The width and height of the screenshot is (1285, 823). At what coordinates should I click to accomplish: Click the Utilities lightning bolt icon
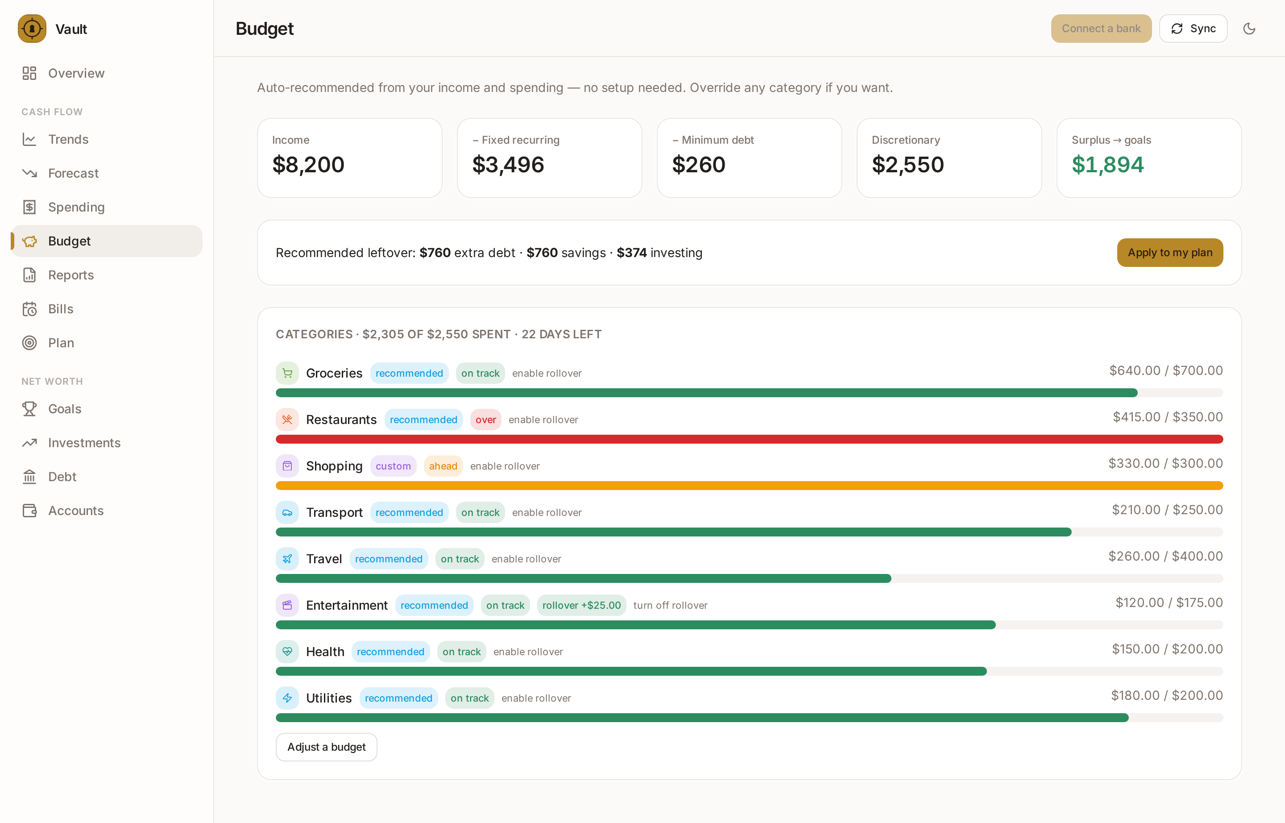coord(287,698)
